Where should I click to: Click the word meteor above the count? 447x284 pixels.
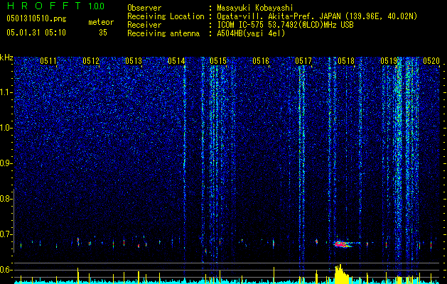101,22
